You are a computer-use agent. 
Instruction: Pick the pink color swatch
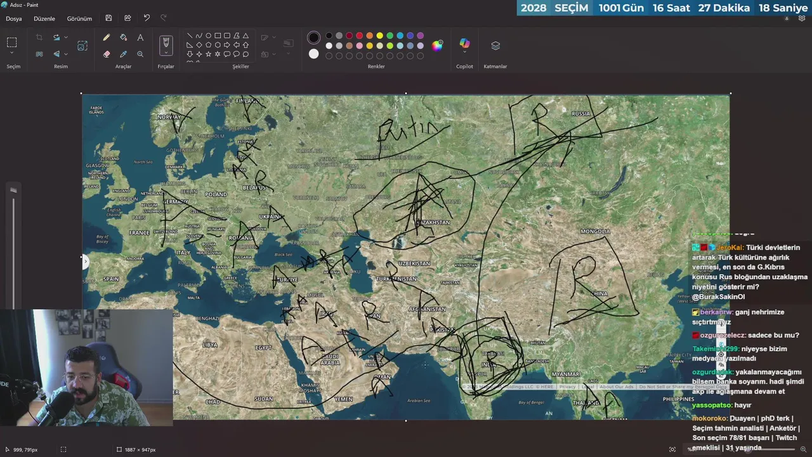tap(359, 46)
